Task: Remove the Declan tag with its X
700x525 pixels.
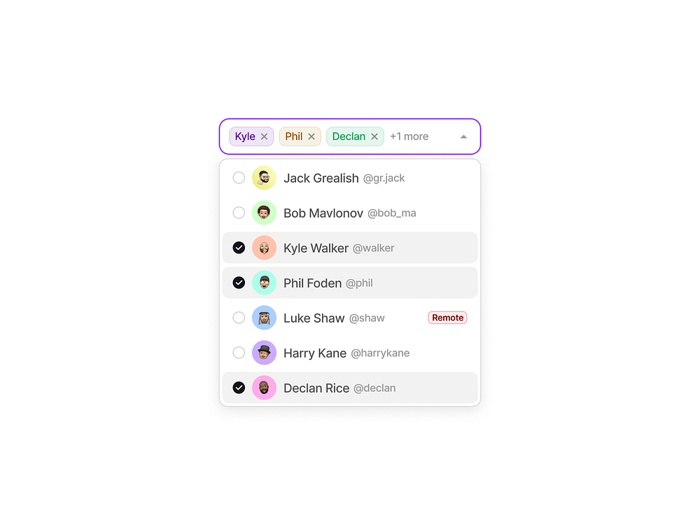Action: 374,136
